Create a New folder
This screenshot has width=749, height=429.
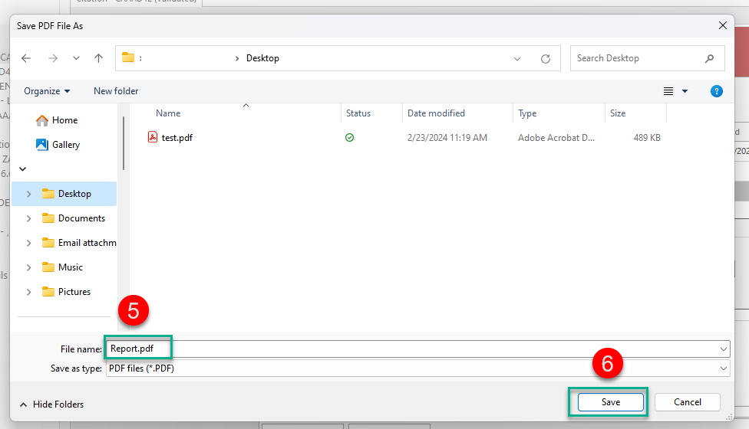tap(116, 91)
